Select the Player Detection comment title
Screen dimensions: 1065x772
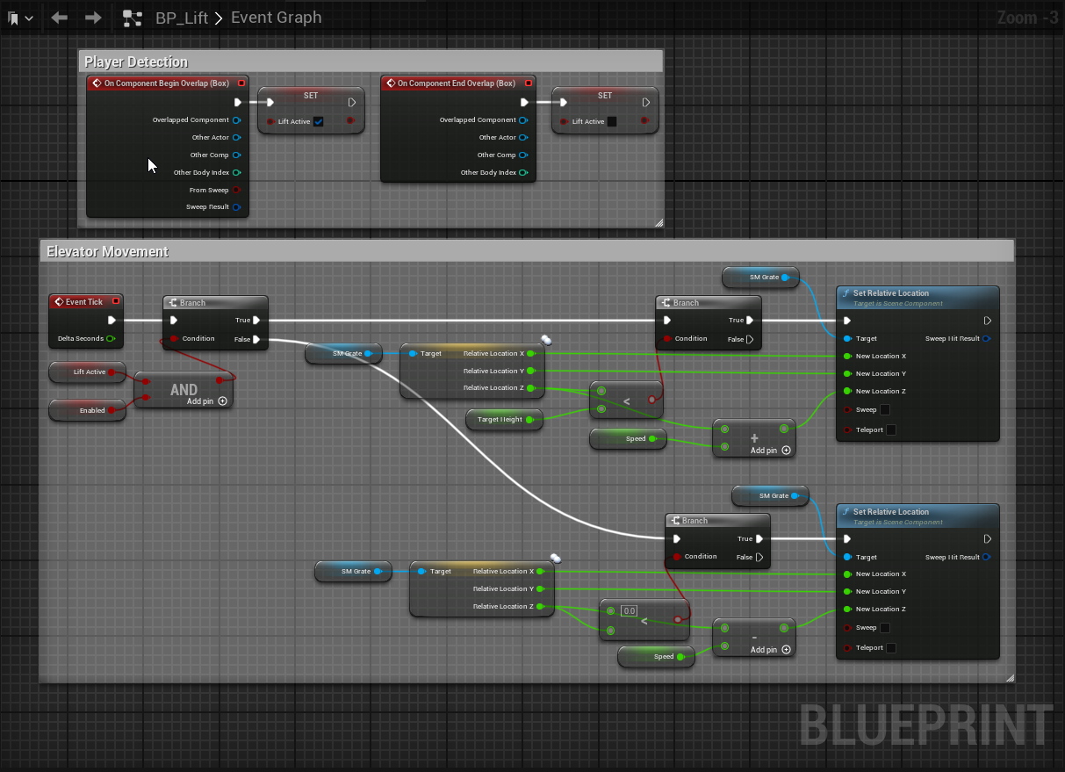(x=136, y=61)
